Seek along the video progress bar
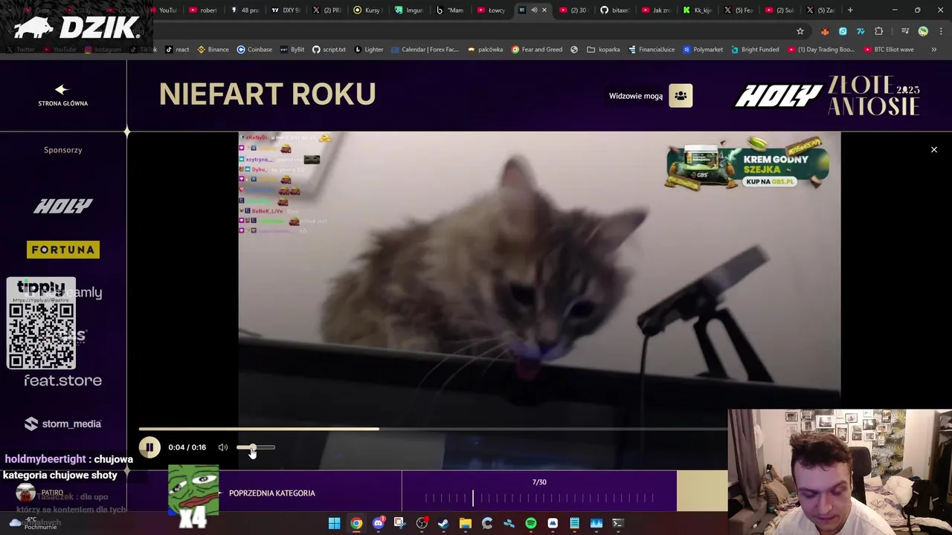The width and height of the screenshot is (952, 535). click(x=433, y=429)
